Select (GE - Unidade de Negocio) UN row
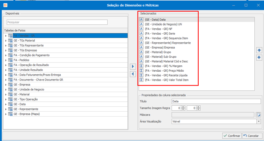The width and height of the screenshot is (264, 141). [197, 24]
